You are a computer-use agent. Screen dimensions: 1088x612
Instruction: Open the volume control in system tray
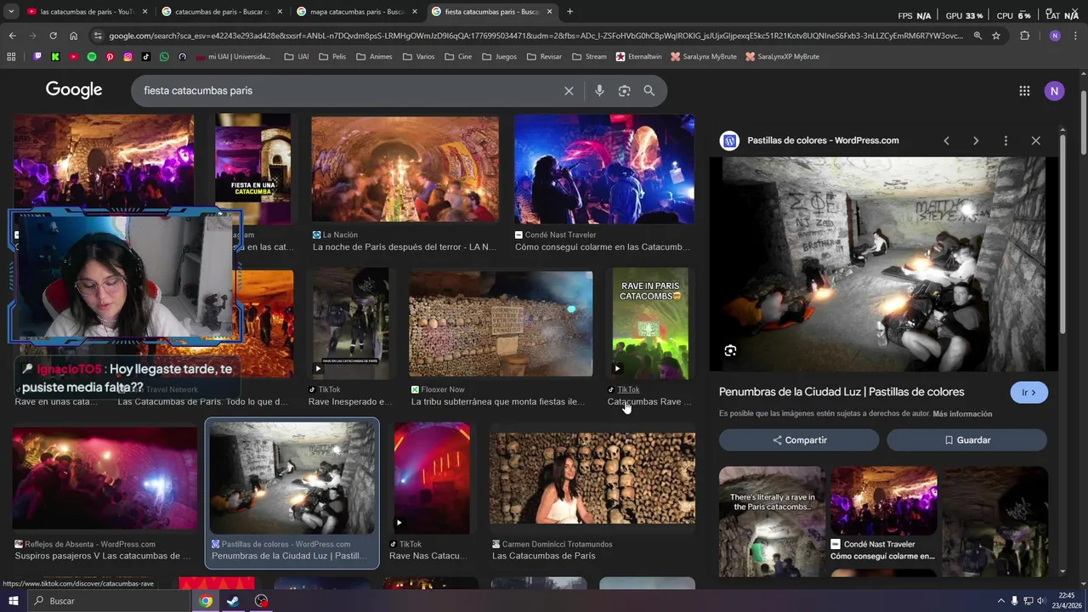pyautogui.click(x=1041, y=601)
